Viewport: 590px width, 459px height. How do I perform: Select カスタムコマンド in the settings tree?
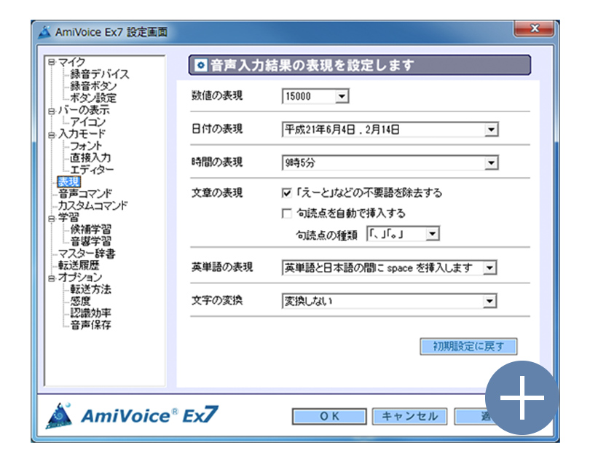coord(93,205)
